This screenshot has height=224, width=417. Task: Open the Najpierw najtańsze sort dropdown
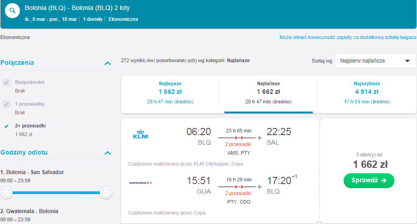[x=375, y=61]
